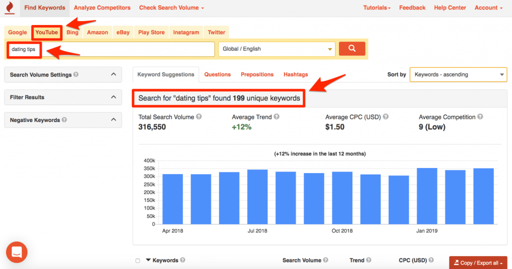Collapse the Search Volume Settings panel
The width and height of the screenshot is (512, 269).
tap(113, 74)
